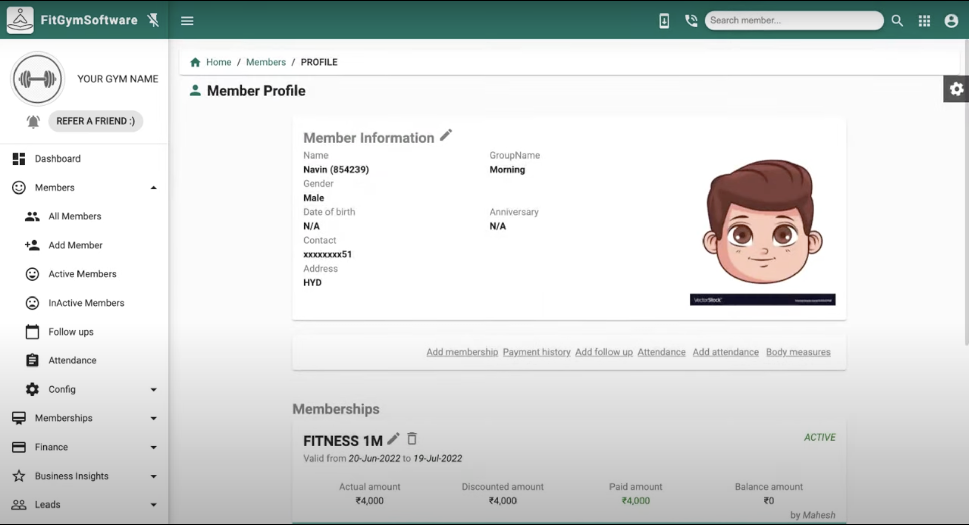Collapse the Members section
Image resolution: width=969 pixels, height=525 pixels.
pos(154,187)
